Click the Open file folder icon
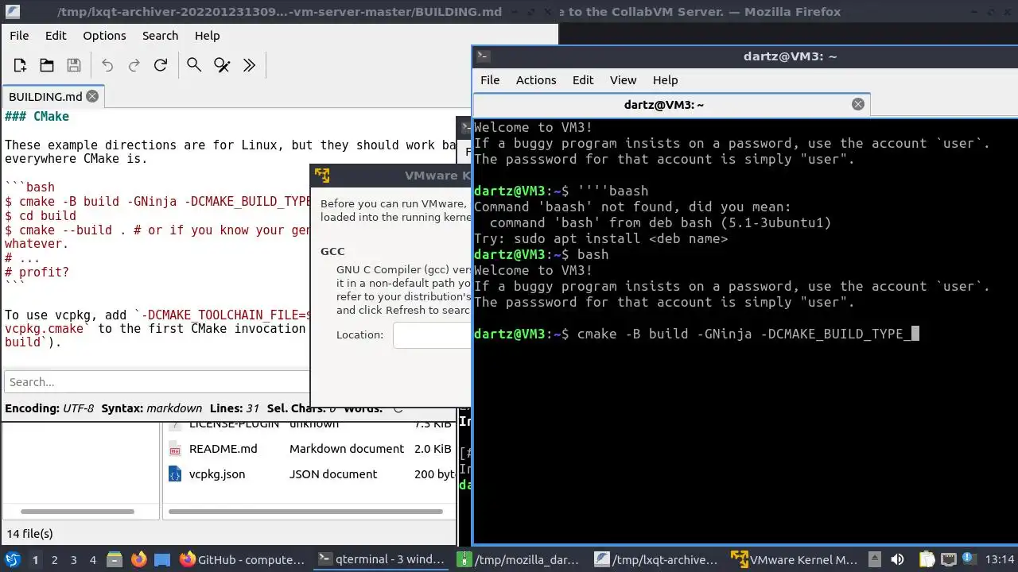 (47, 65)
